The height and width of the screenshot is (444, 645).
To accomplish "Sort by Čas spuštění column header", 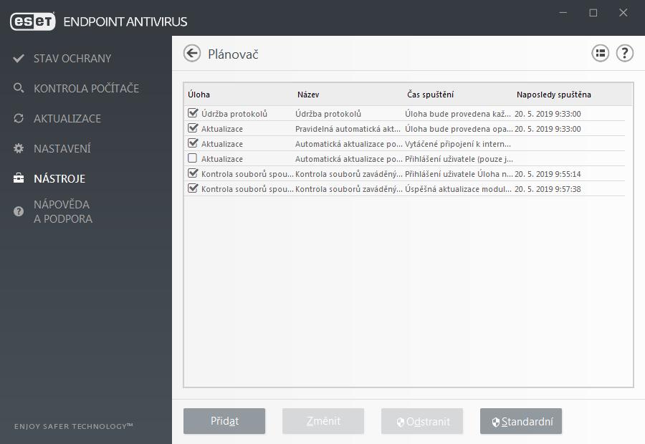I will (430, 95).
